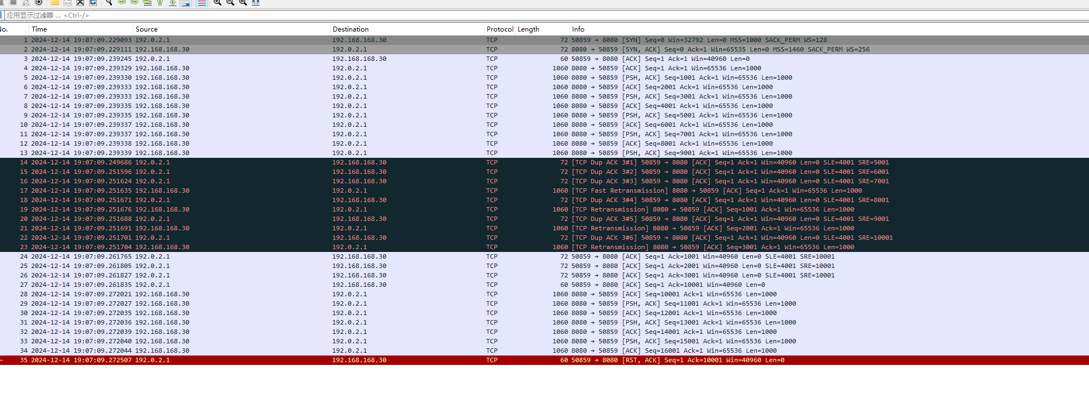Select packet 25 Ack=2001 row
Screen dimensions: 1089x412
tap(544, 266)
